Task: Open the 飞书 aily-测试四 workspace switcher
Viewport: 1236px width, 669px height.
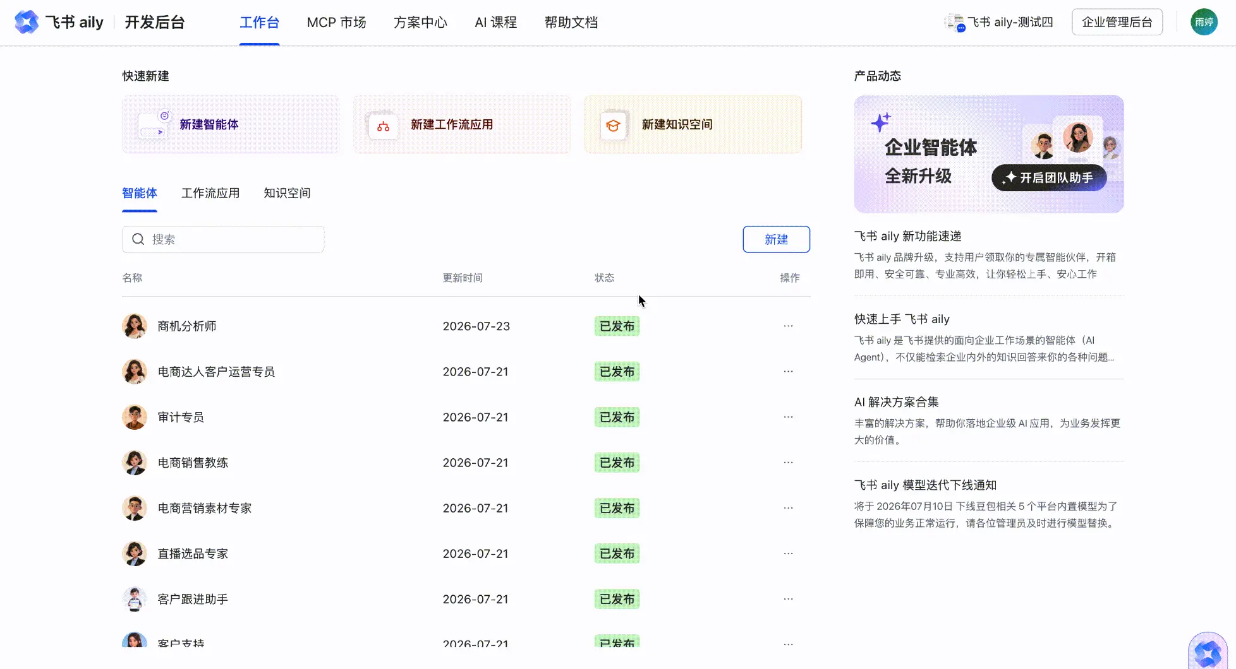Action: coord(999,22)
